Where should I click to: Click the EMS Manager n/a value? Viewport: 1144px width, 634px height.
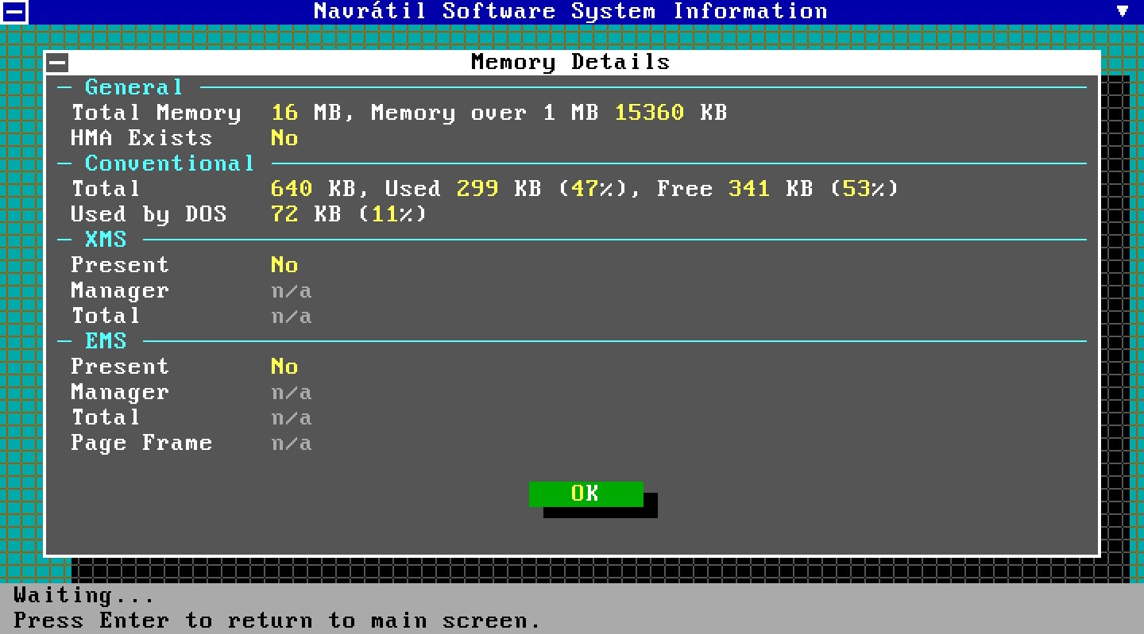pyautogui.click(x=292, y=393)
